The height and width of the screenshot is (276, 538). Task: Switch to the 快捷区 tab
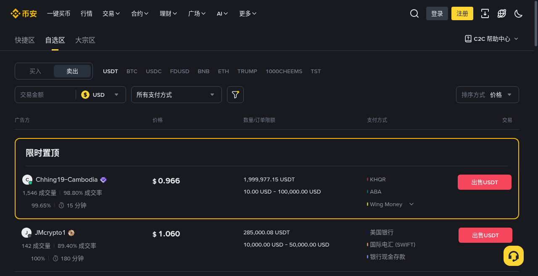point(25,40)
